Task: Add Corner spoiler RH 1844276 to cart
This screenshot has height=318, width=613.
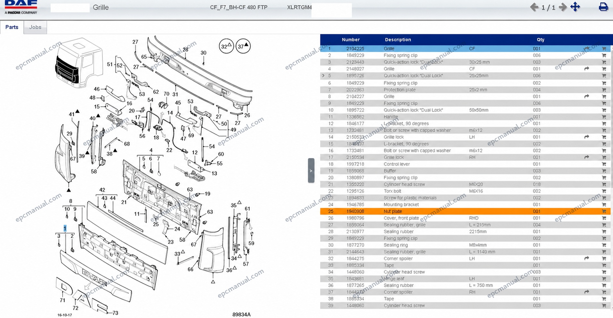Action: (x=604, y=292)
